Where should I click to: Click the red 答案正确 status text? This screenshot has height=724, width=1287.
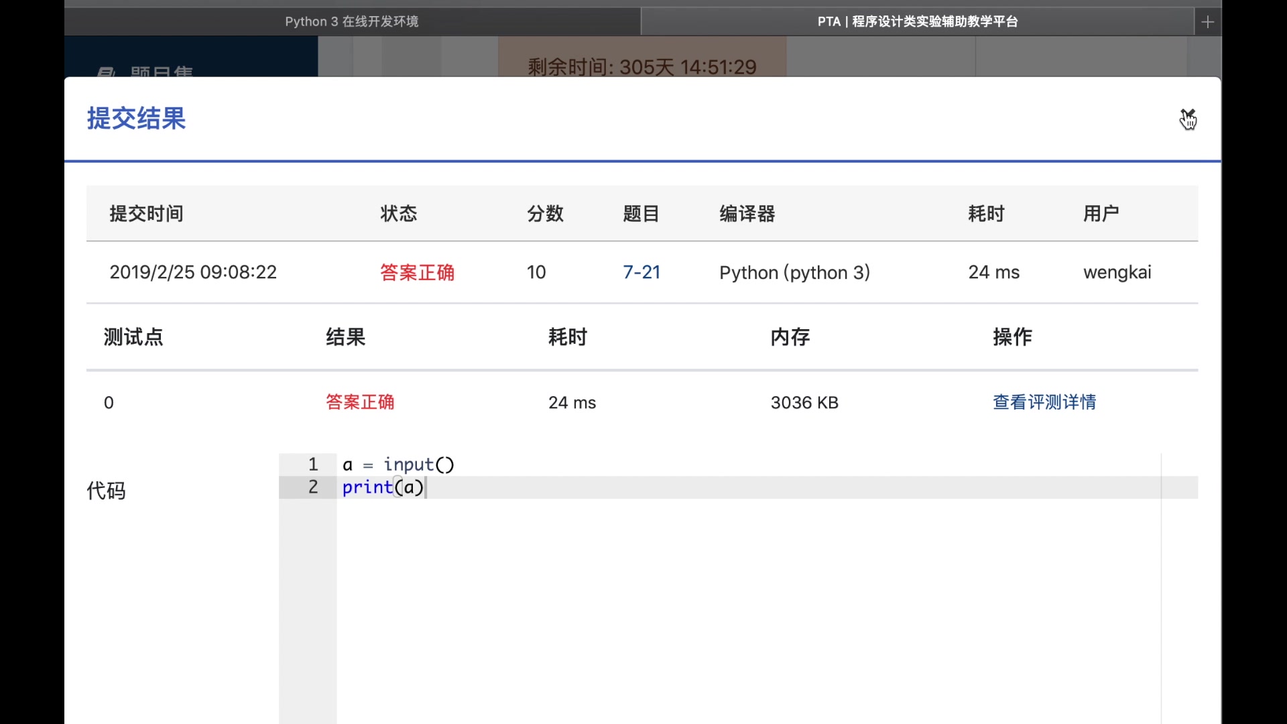[x=416, y=272]
